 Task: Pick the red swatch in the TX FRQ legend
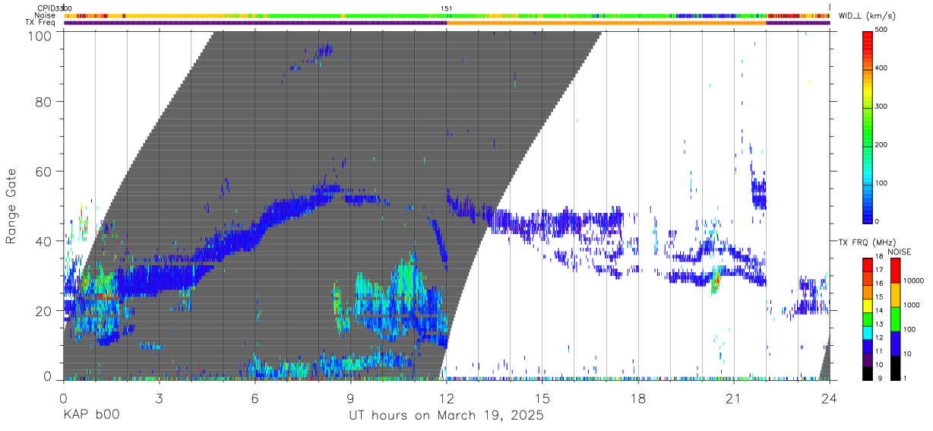pos(867,264)
